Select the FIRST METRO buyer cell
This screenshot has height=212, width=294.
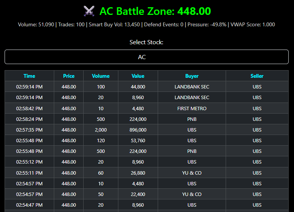192,108
